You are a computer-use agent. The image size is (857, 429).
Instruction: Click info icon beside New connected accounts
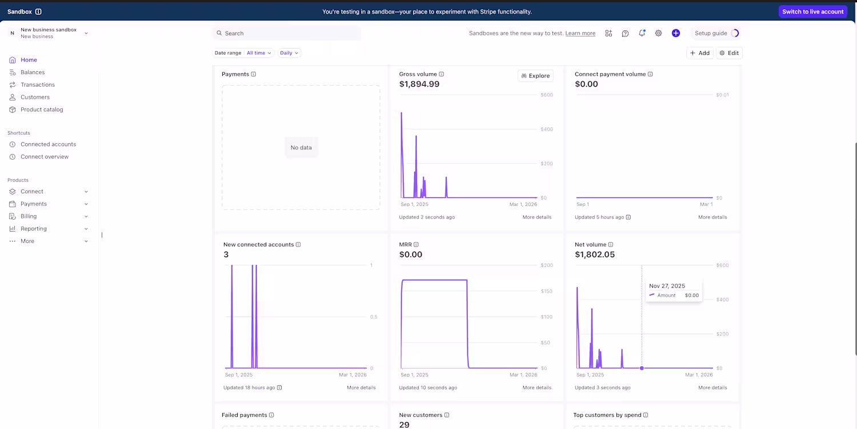tap(298, 245)
